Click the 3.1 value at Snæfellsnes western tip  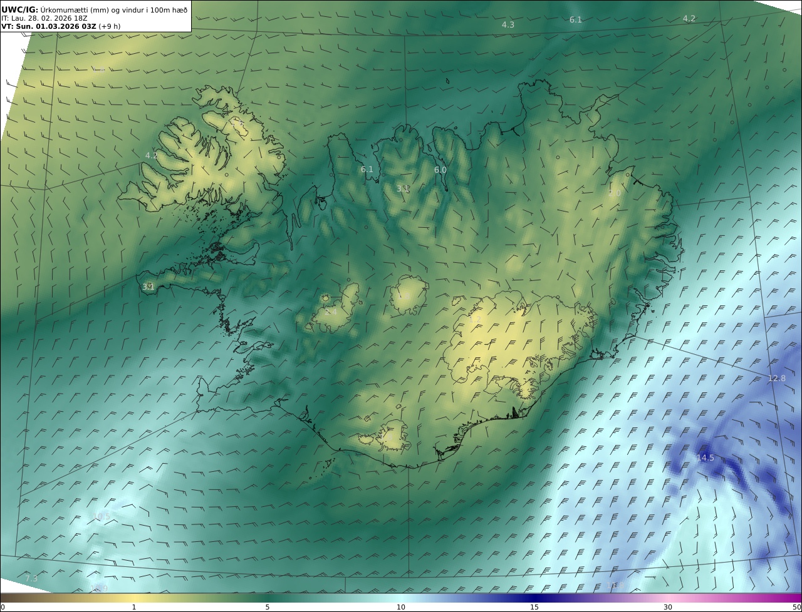(148, 287)
